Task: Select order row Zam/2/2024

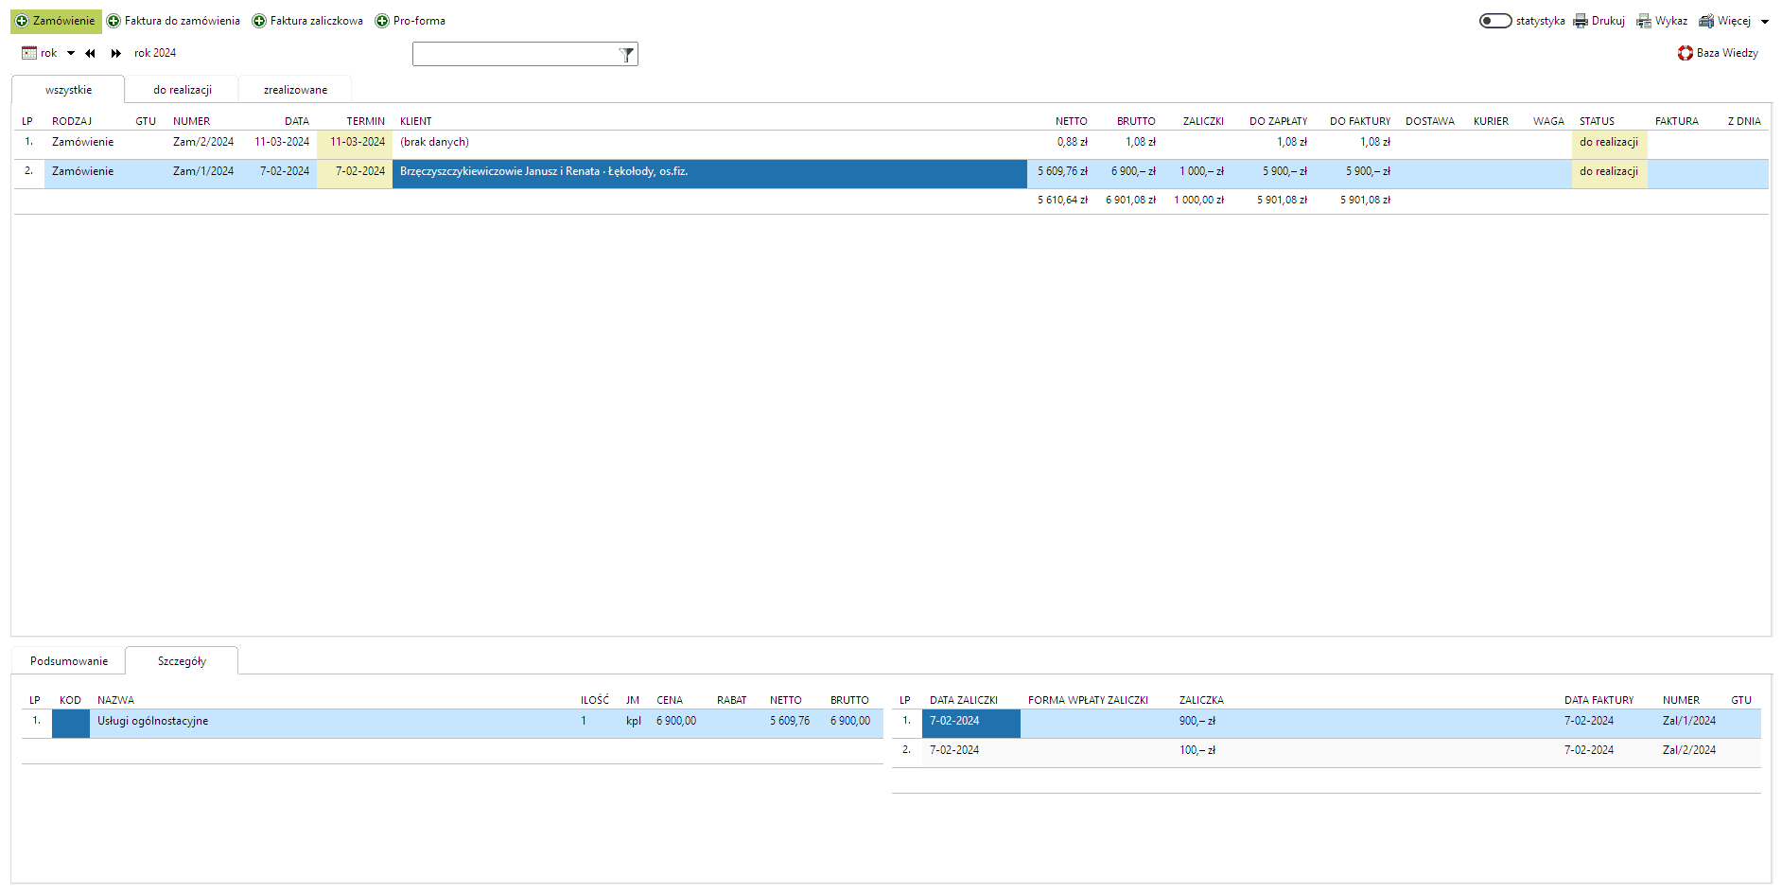Action: [x=202, y=142]
